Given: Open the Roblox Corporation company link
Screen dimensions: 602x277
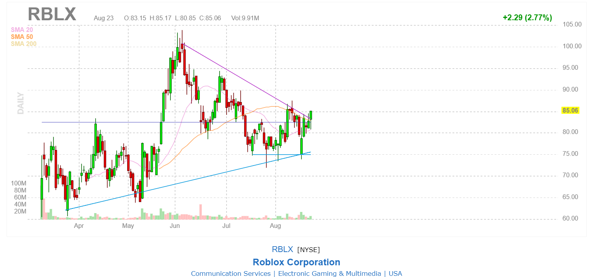Looking at the screenshot, I should 296,262.
